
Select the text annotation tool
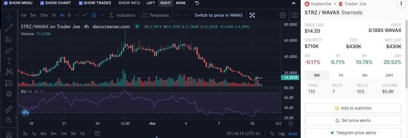pos(9,61)
